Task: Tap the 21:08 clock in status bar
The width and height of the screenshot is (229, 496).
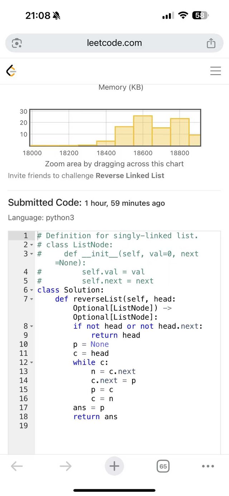Action: (38, 15)
